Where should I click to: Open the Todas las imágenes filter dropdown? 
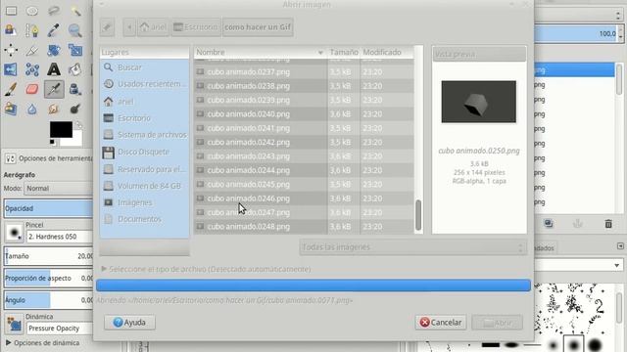tap(412, 247)
